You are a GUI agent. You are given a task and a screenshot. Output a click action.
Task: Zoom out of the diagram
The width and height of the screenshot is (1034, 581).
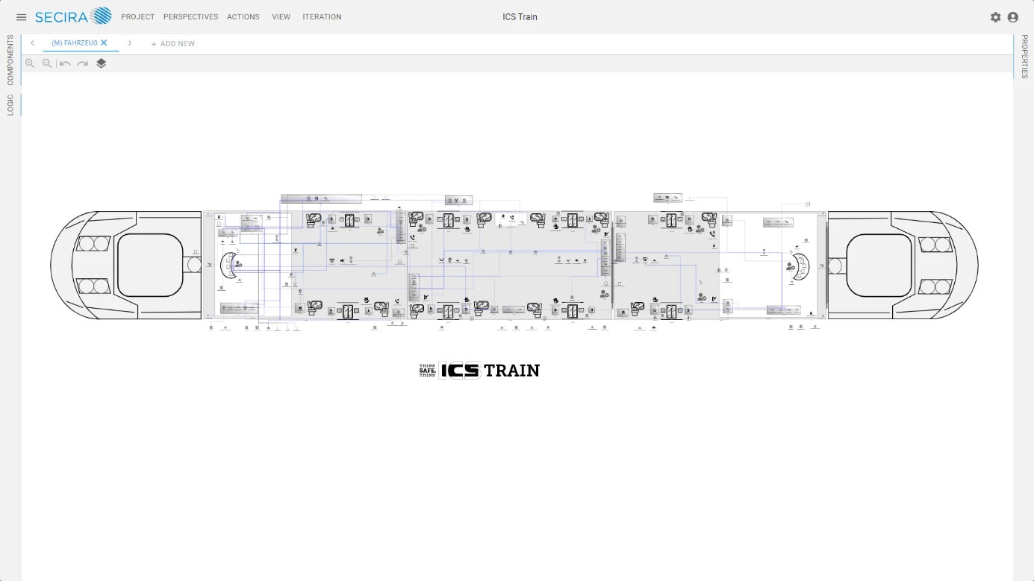tap(47, 63)
